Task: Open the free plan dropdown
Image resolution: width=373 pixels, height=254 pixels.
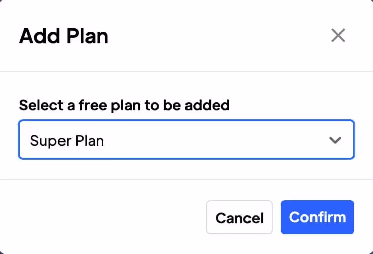Action: pos(186,140)
